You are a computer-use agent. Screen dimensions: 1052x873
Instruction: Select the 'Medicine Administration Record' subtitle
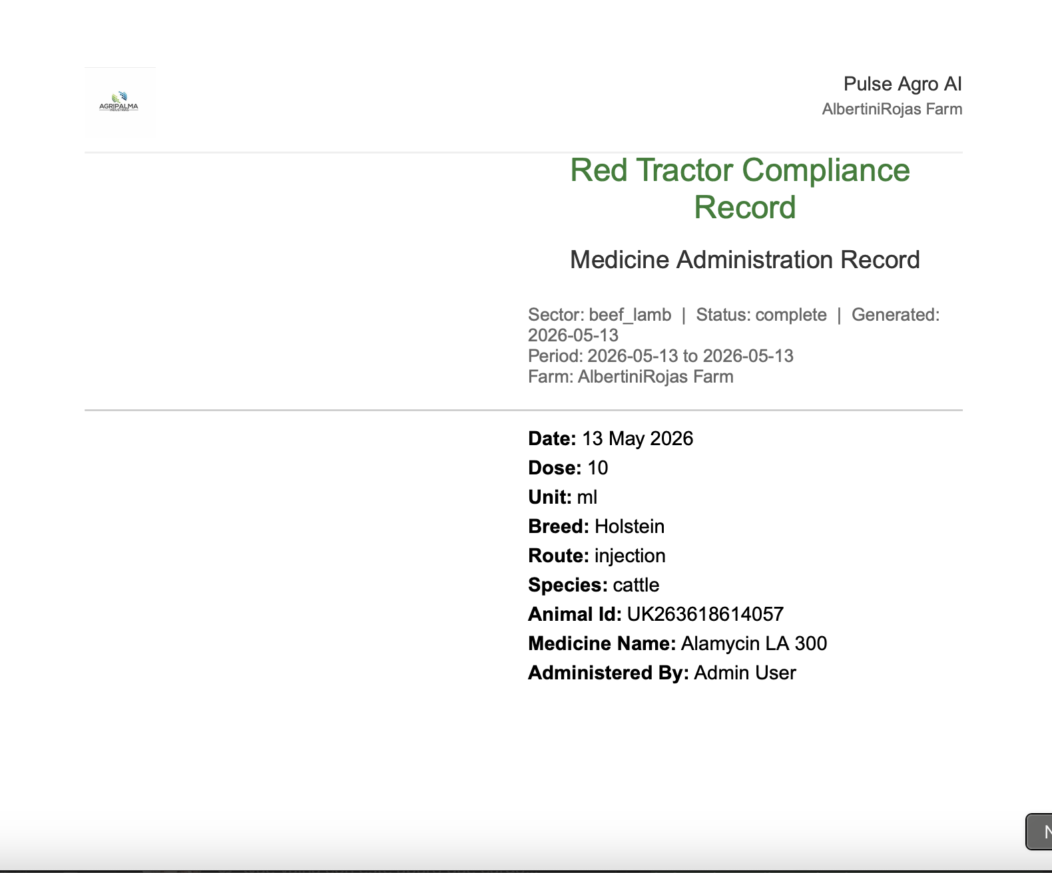pos(744,260)
